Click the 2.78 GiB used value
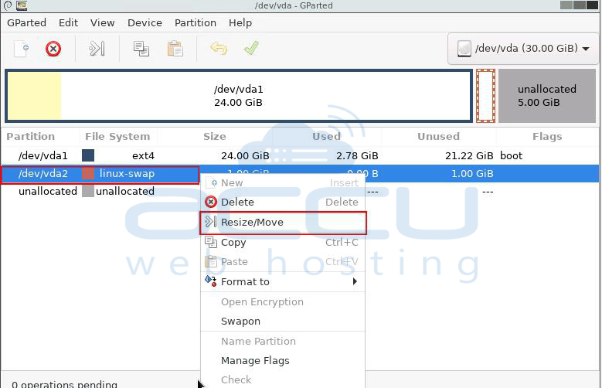 tap(357, 155)
